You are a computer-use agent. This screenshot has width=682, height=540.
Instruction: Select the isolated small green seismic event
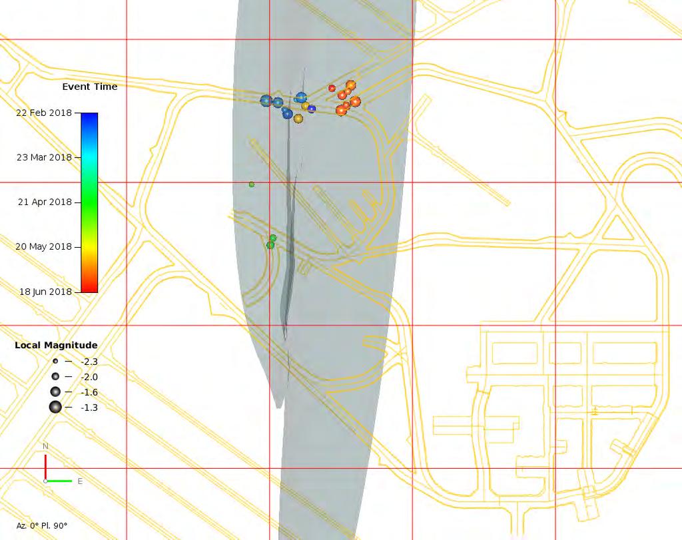[x=251, y=184]
